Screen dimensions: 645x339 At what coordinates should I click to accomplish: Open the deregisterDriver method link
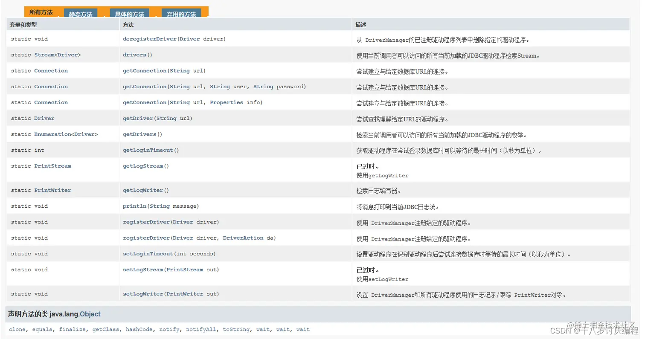[x=150, y=39]
